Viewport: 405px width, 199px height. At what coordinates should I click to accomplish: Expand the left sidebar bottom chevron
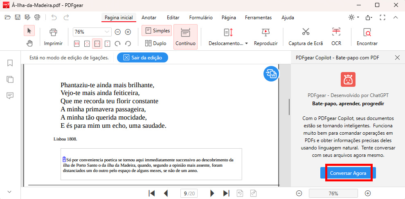tap(9, 192)
